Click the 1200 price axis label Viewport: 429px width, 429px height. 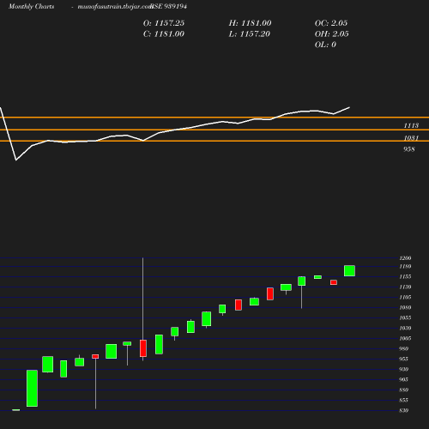pos(405,258)
